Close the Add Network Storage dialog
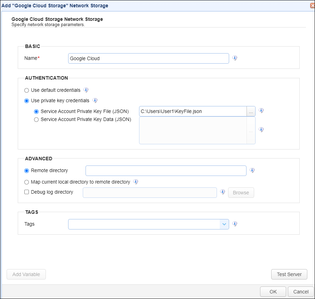Screen dimensions: 315x299 (313, 6)
